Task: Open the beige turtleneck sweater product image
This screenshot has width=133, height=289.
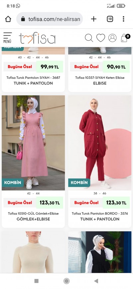Action: (33, 252)
